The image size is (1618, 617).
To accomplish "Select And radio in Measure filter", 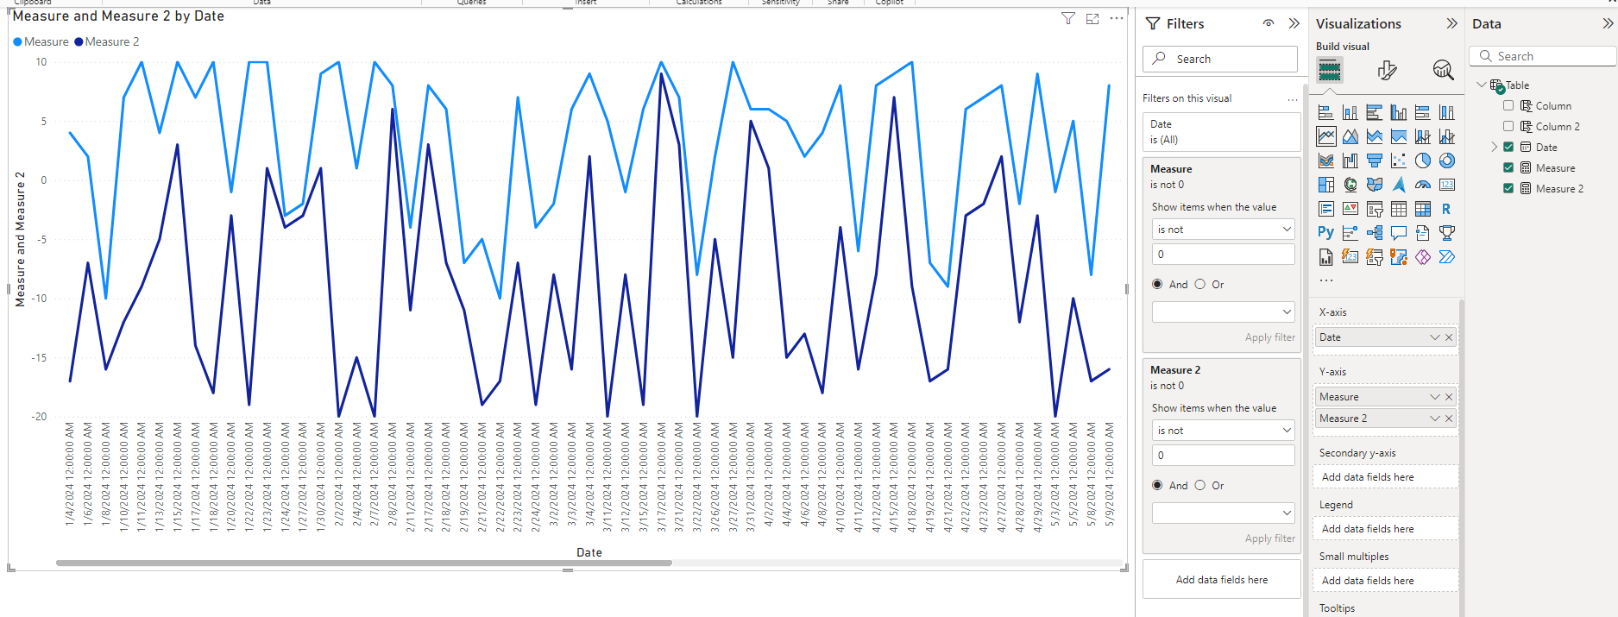I will pos(1157,284).
